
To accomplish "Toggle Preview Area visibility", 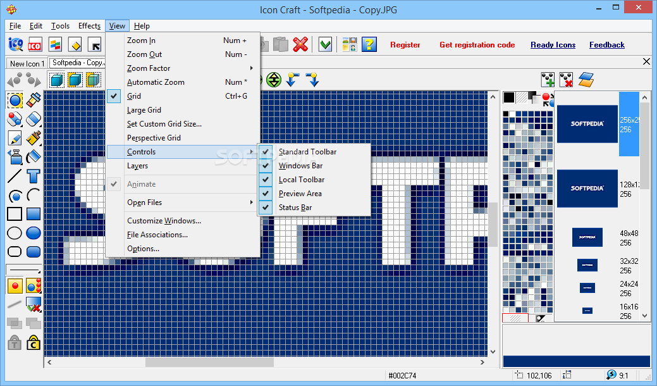I will [x=314, y=193].
